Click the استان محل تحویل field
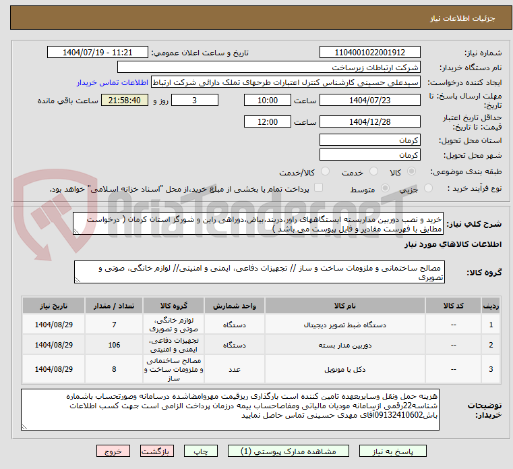Image resolution: width=513 pixels, height=469 pixels. click(x=370, y=140)
